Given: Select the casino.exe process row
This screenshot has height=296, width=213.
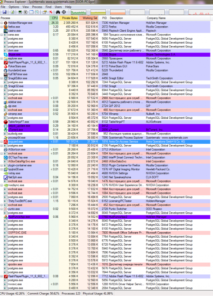Looking at the screenshot, I should 105,31.
